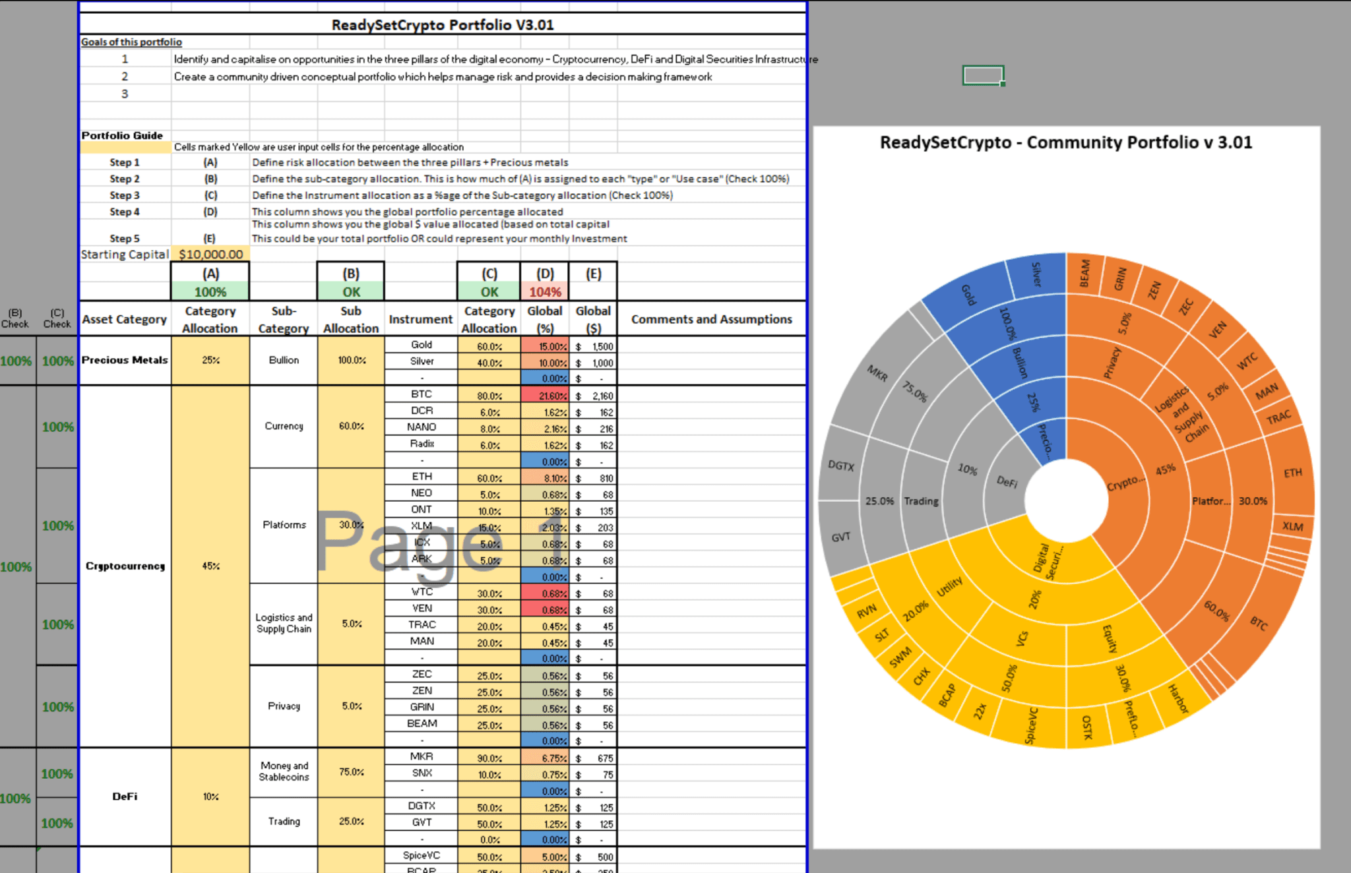This screenshot has width=1351, height=873.
Task: Select the MKR instrument cell
Action: pos(421,757)
